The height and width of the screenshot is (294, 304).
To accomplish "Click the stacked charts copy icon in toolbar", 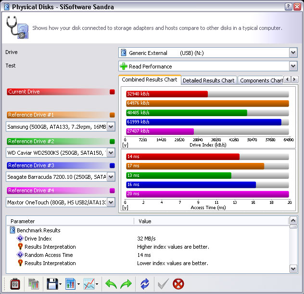I will pos(34,284).
